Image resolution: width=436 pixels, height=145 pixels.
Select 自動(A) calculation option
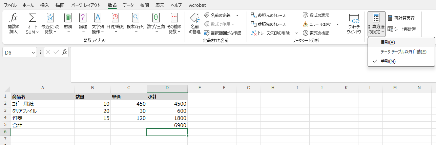401,42
